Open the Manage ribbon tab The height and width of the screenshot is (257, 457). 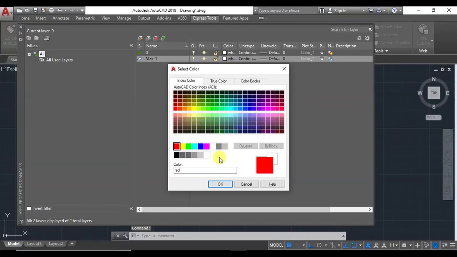(124, 18)
